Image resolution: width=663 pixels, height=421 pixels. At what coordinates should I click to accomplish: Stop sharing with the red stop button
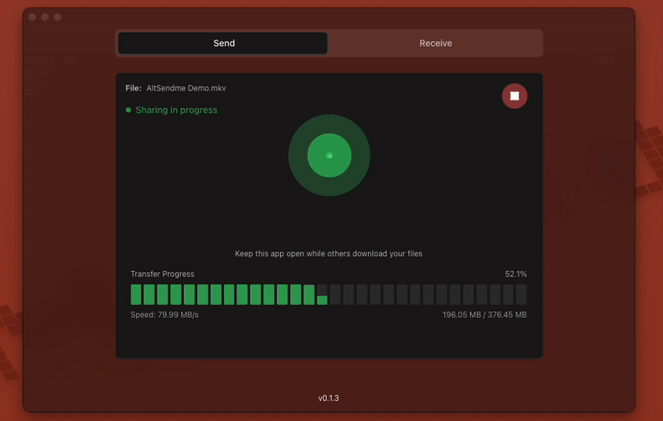(x=515, y=96)
